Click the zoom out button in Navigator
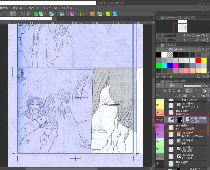210x170 pixels. [x=189, y=36]
